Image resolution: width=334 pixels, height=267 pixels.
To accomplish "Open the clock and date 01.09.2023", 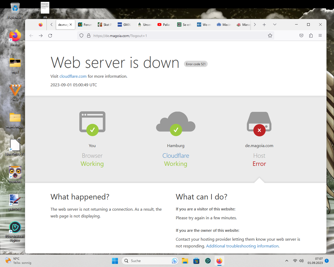I will 315,261.
